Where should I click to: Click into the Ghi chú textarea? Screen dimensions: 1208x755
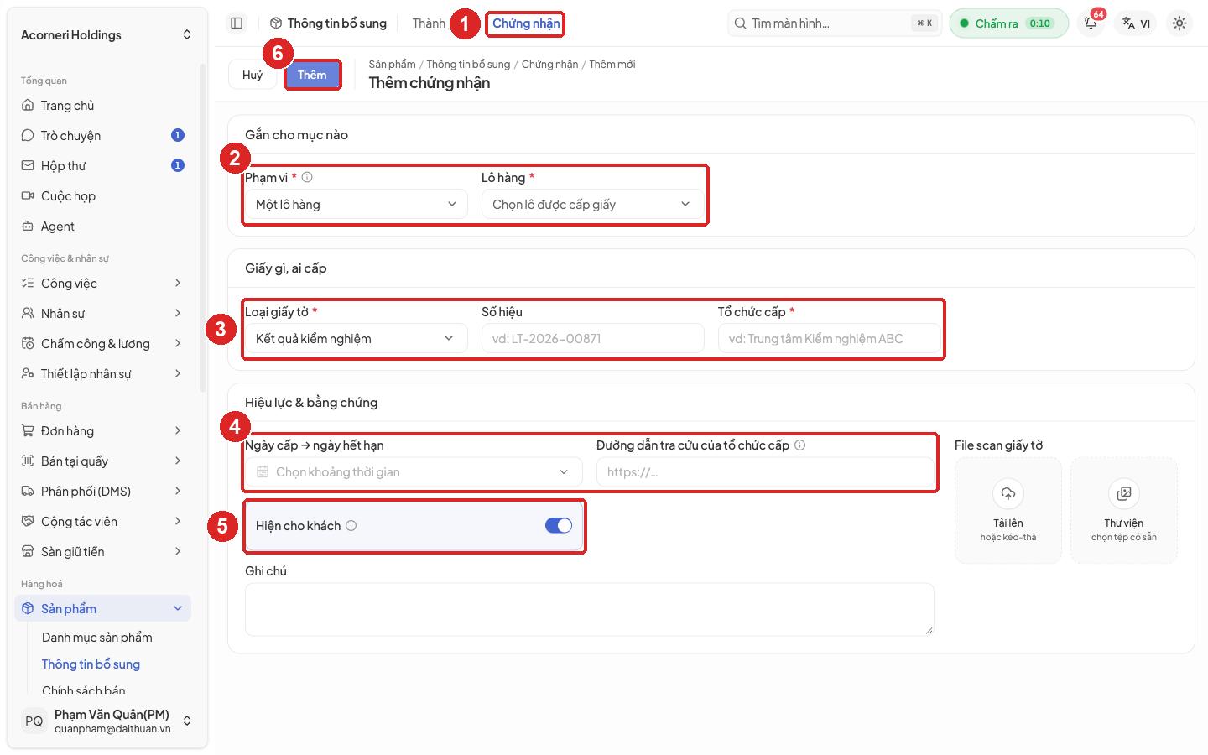click(590, 610)
